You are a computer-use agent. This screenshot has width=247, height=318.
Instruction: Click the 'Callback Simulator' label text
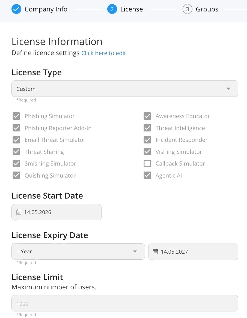point(180,164)
